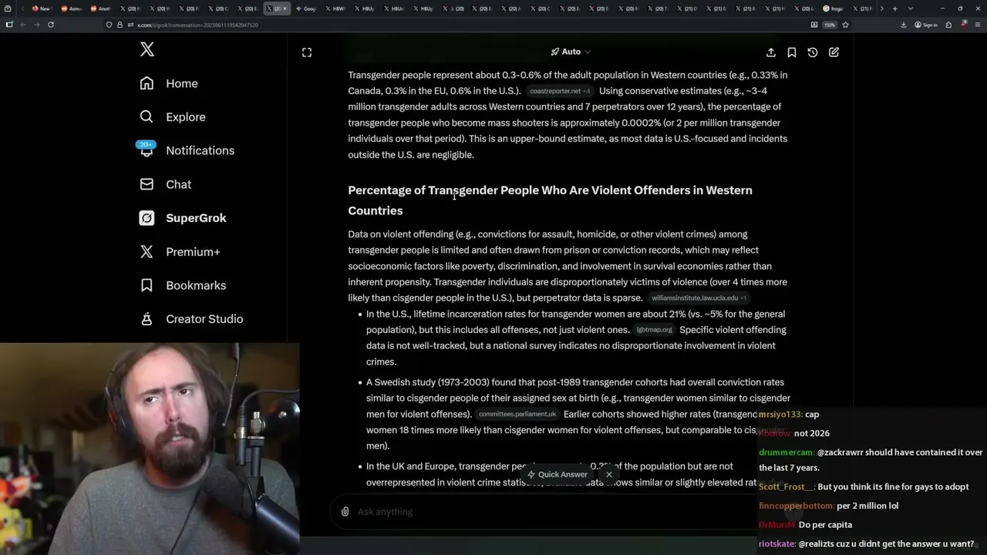This screenshot has height=555, width=987.
Task: Click the heading about Violent Offenders
Action: point(550,200)
